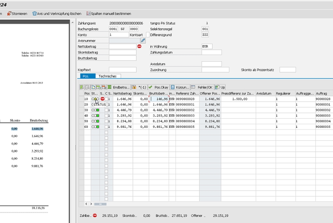Click the red stop icon in row 10
Image resolution: width=333 pixels, height=223 pixels.
pyautogui.click(x=102, y=99)
